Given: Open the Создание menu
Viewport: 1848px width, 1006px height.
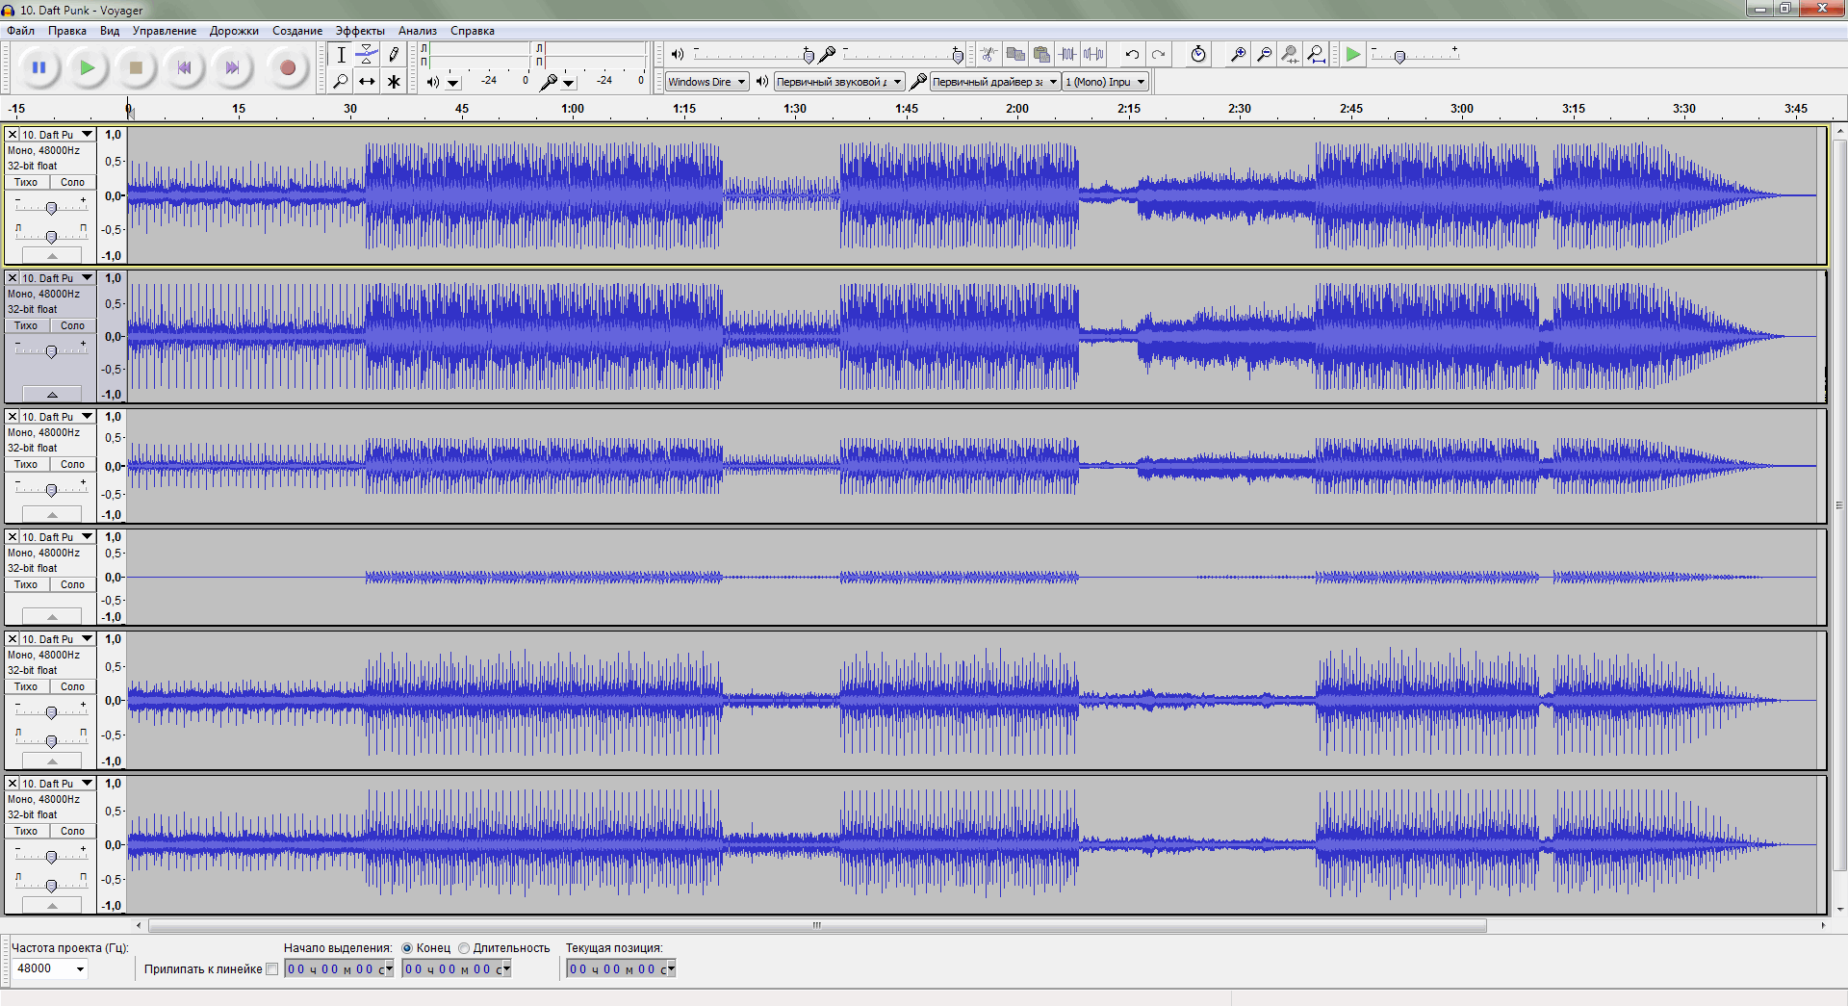Looking at the screenshot, I should coord(297,31).
